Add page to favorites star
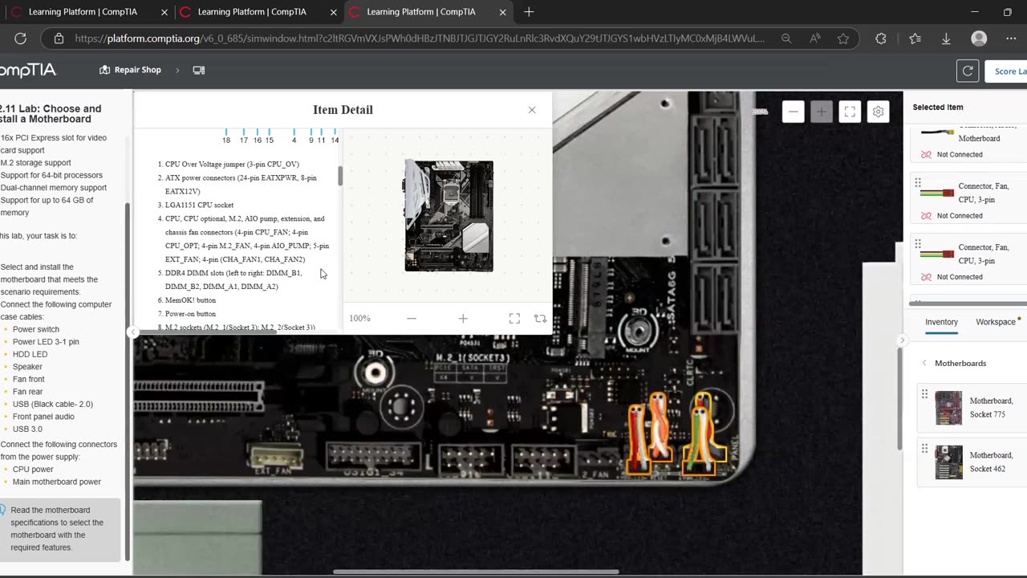 pyautogui.click(x=843, y=39)
